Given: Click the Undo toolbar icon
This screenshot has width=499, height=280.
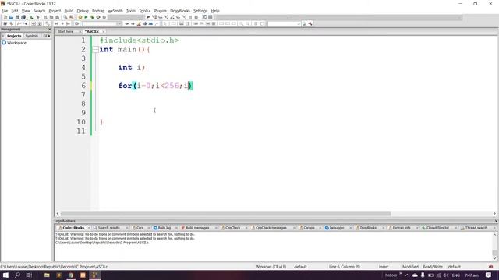Looking at the screenshot, I should click(31, 17).
